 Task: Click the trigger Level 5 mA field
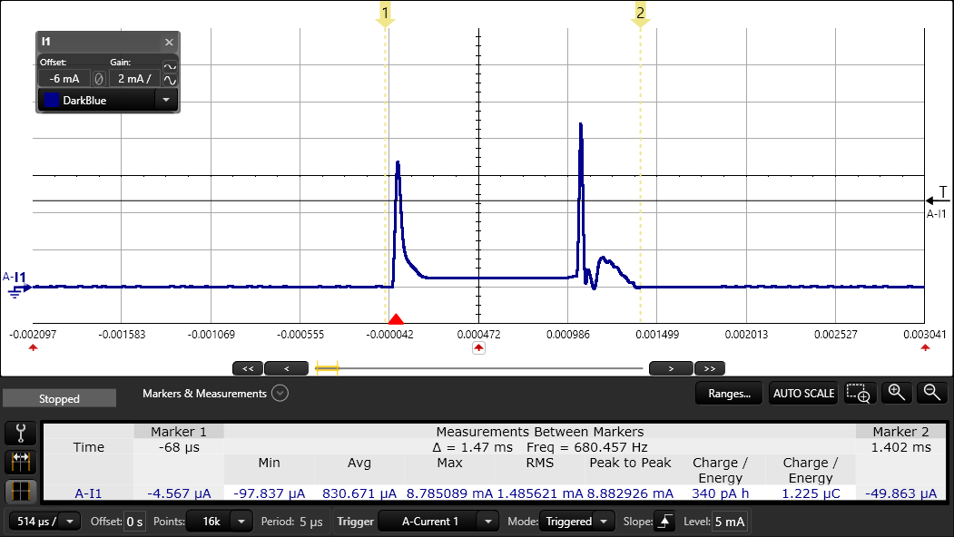tap(731, 522)
